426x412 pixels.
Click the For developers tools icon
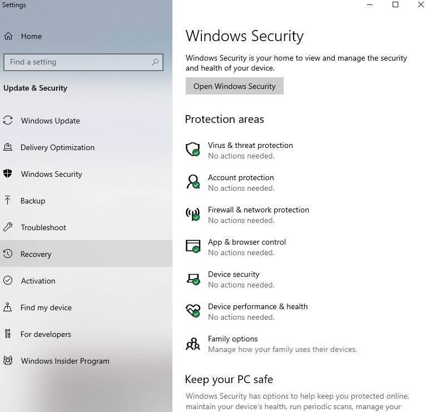click(x=8, y=334)
